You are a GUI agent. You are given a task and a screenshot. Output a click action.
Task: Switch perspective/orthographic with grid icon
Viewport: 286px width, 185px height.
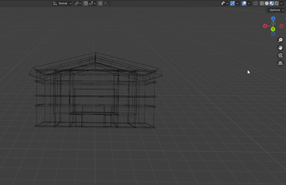click(280, 63)
